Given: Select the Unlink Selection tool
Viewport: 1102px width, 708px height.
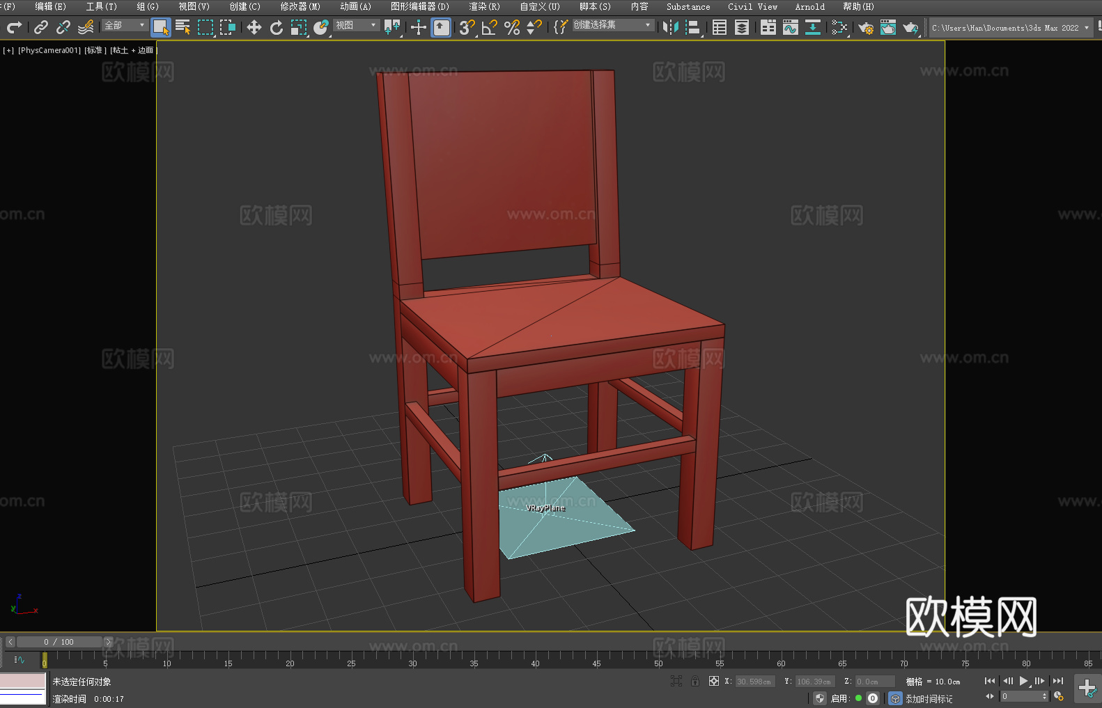Looking at the screenshot, I should pyautogui.click(x=63, y=27).
